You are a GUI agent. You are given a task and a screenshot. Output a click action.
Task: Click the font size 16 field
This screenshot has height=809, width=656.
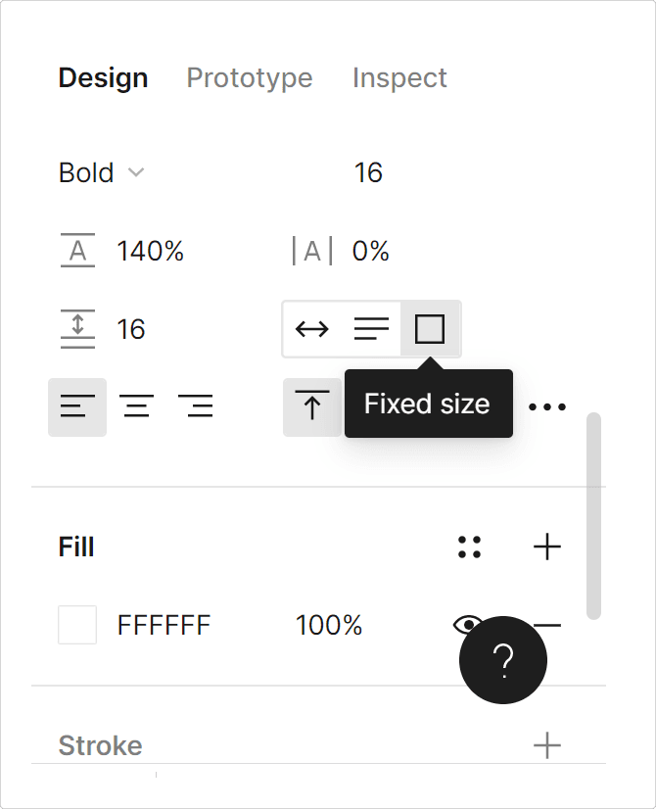(368, 172)
